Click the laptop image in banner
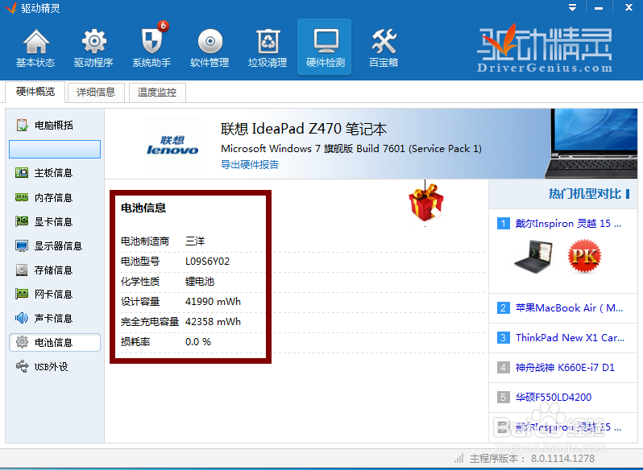This screenshot has height=470, width=643. click(x=591, y=144)
